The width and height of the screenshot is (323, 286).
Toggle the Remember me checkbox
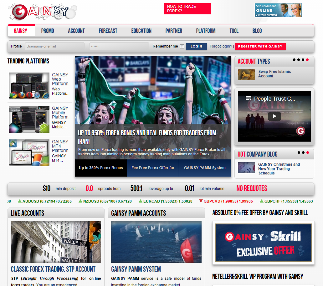[x=182, y=47]
